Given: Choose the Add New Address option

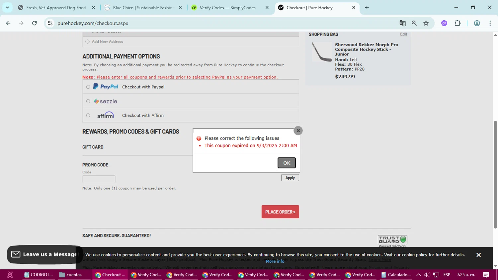Looking at the screenshot, I should (87, 42).
